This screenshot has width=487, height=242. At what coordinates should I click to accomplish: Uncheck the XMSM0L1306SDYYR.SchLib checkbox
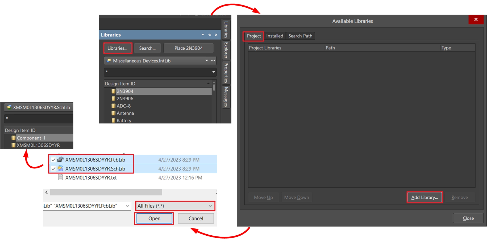[53, 168]
